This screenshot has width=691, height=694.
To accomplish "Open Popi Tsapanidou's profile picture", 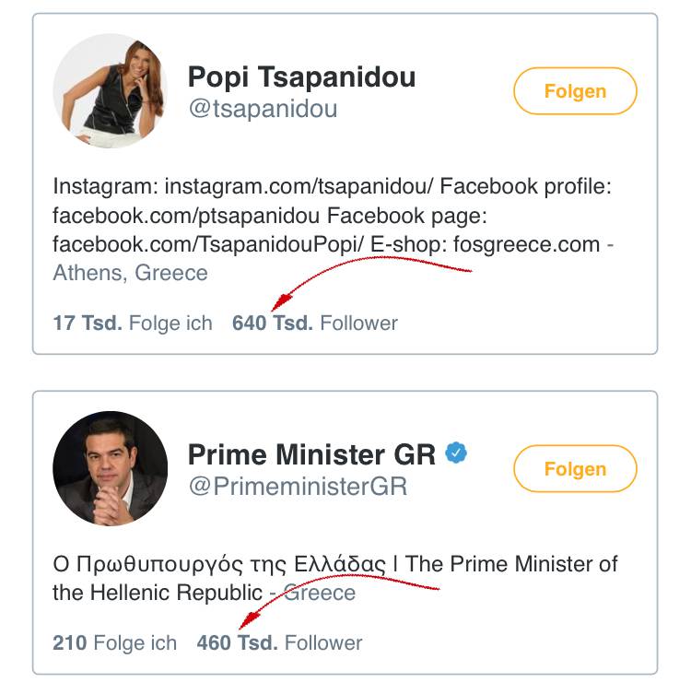I will [111, 90].
